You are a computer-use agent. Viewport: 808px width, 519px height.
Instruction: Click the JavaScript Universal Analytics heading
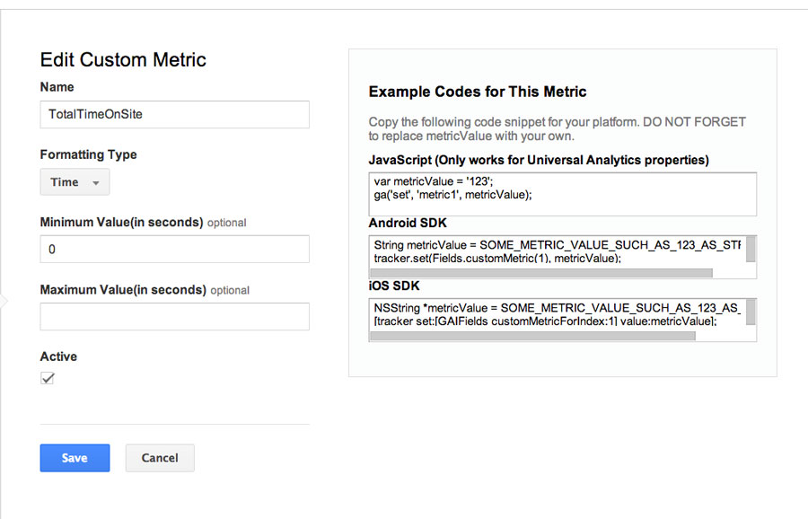click(x=539, y=161)
